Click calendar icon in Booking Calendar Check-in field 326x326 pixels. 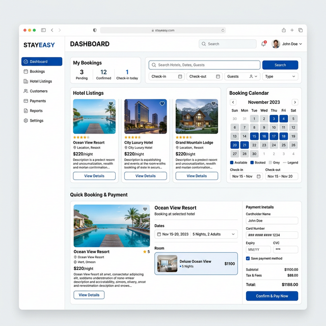(258, 176)
